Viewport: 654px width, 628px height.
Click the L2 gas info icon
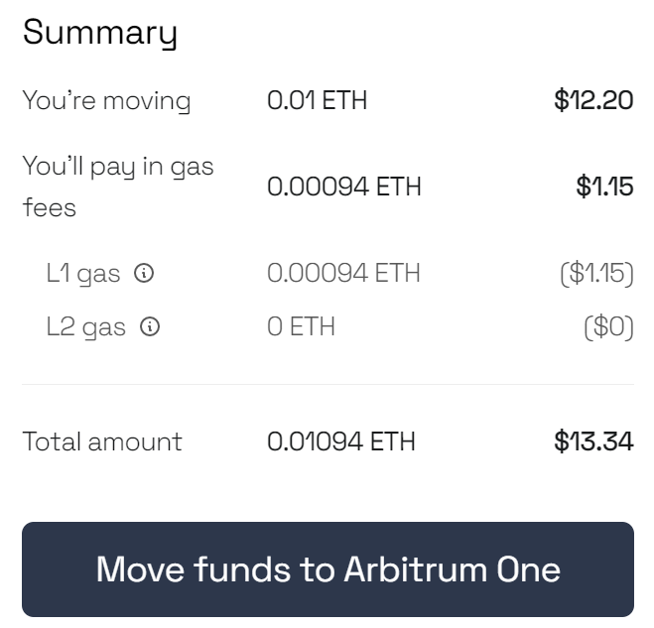(150, 326)
